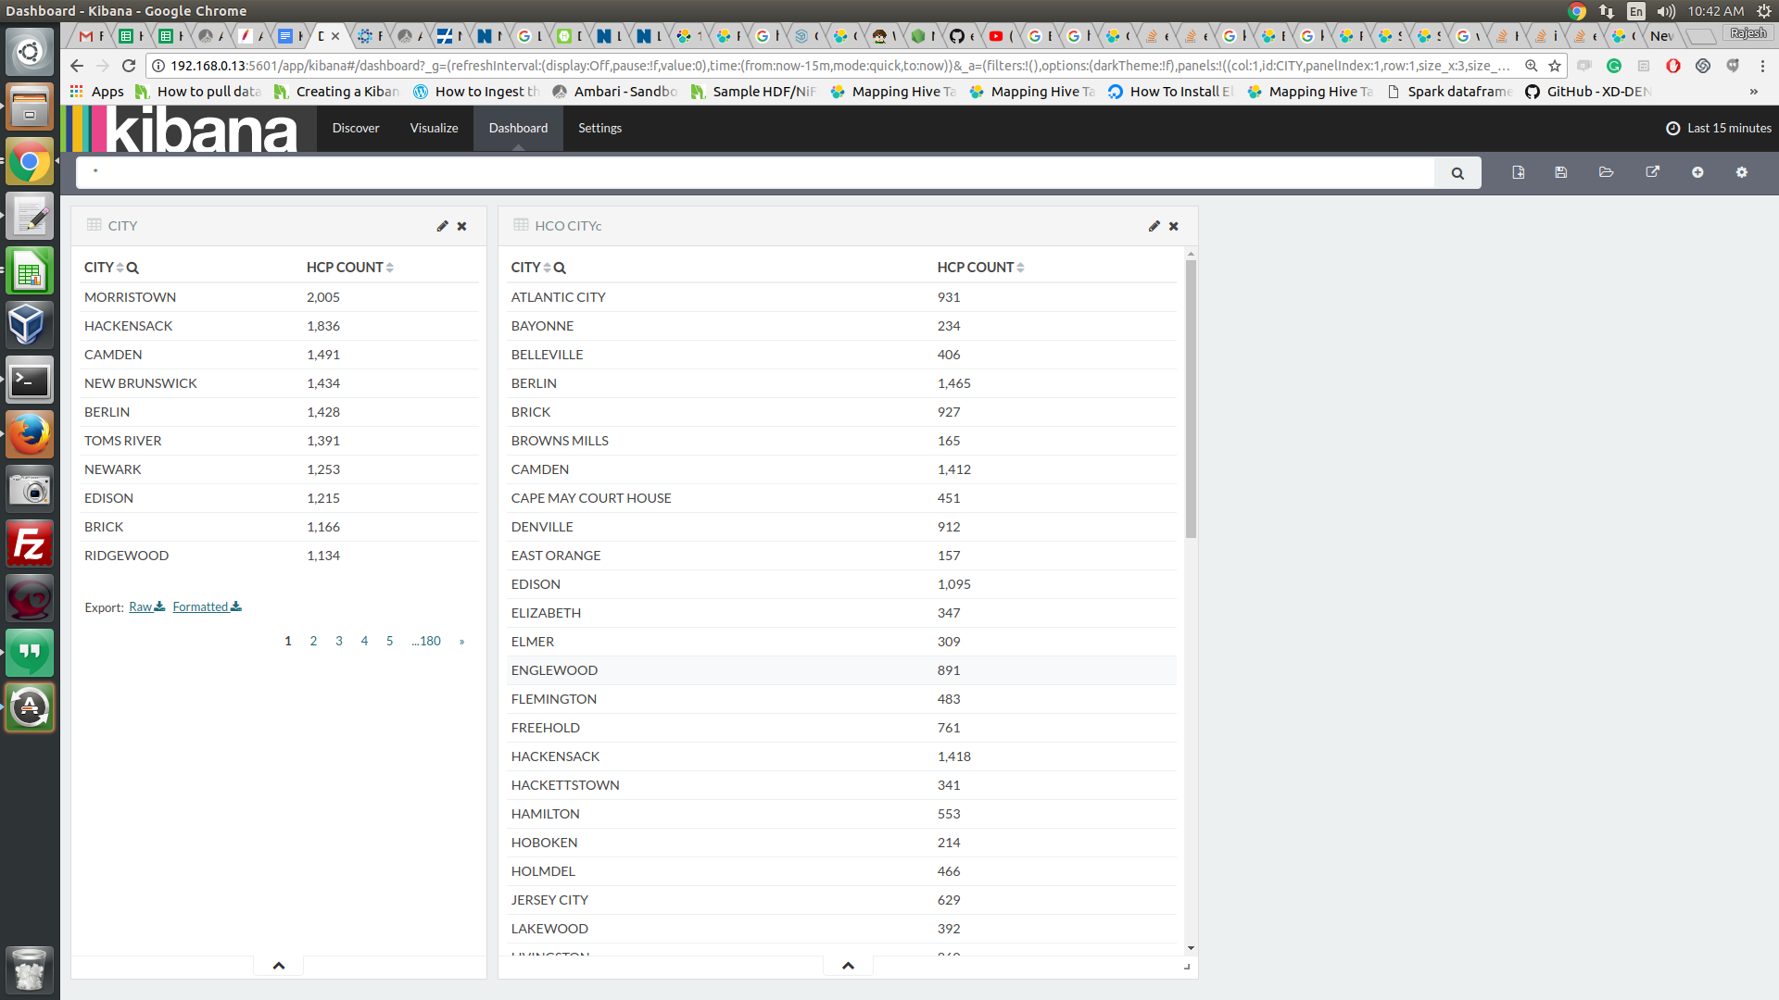Open the Load Saved Dashboard folder icon
The image size is (1779, 1000).
click(1607, 172)
